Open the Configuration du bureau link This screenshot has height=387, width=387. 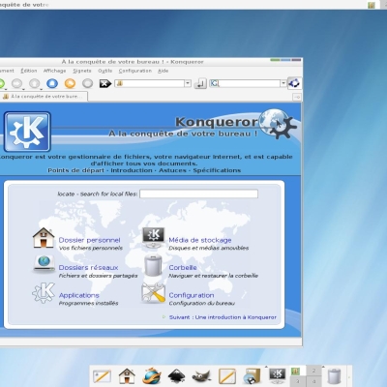[x=192, y=295]
